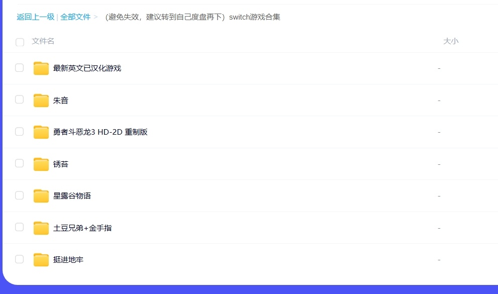Tick the select-all checkbox beside 文件名
Image resolution: width=498 pixels, height=294 pixels.
(x=20, y=42)
